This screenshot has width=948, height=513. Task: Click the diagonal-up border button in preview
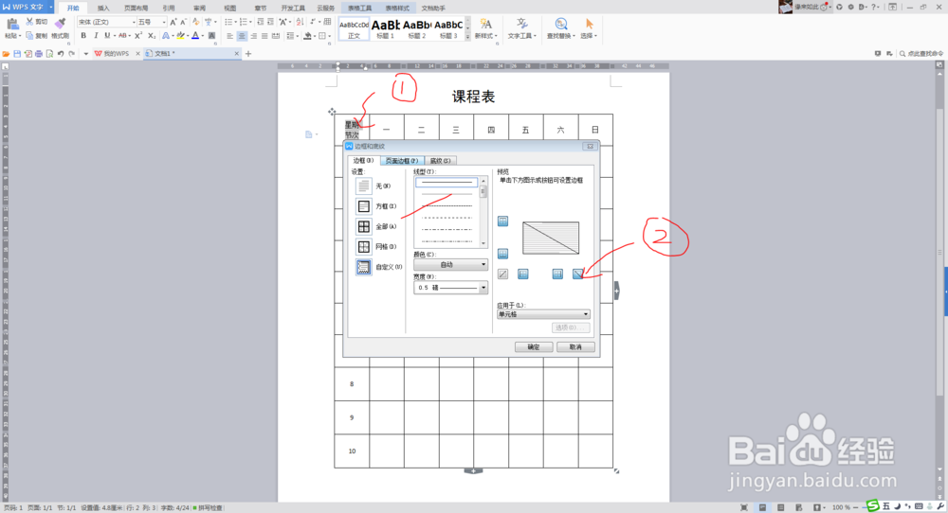(502, 274)
